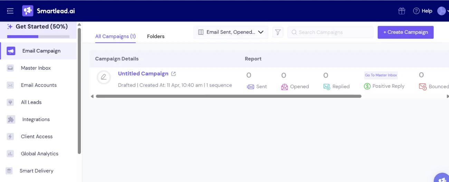Click the horizontal table scrollbar thumb
This screenshot has width=449, height=182.
[x=229, y=97]
